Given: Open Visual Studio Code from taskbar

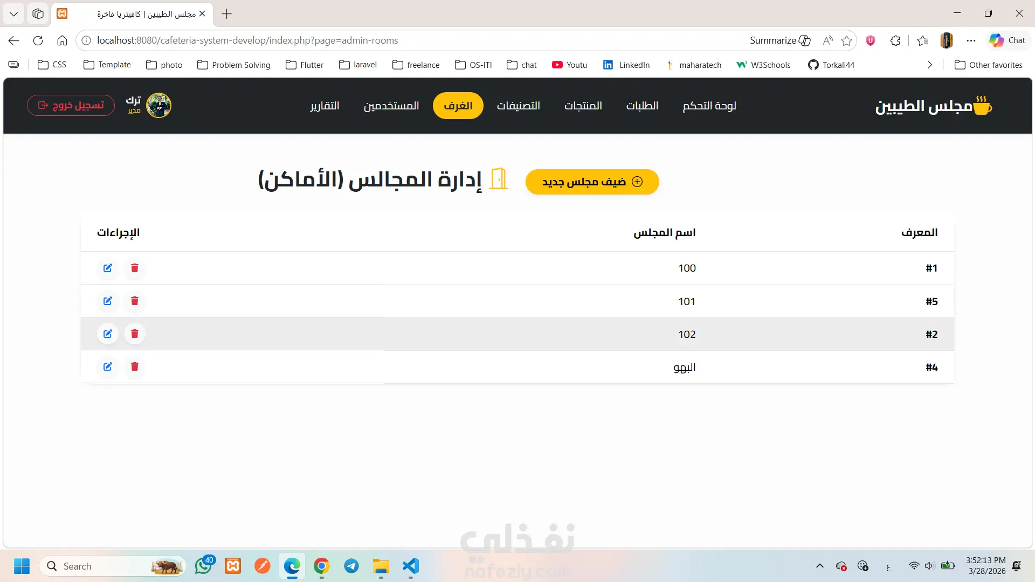Looking at the screenshot, I should click(411, 566).
